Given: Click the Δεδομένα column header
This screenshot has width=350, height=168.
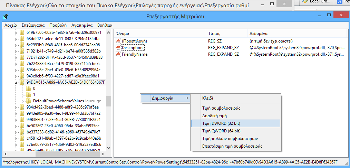Looking at the screenshot, I should [297, 34].
